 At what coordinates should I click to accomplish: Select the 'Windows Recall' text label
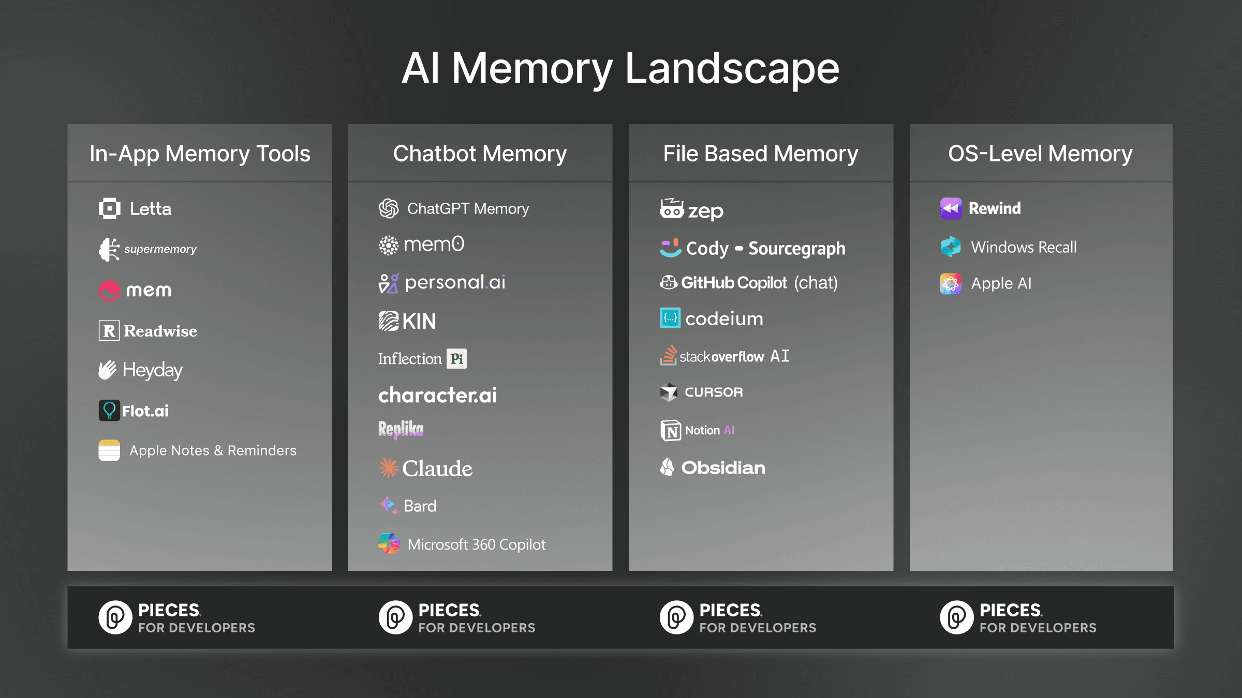pyautogui.click(x=1024, y=247)
